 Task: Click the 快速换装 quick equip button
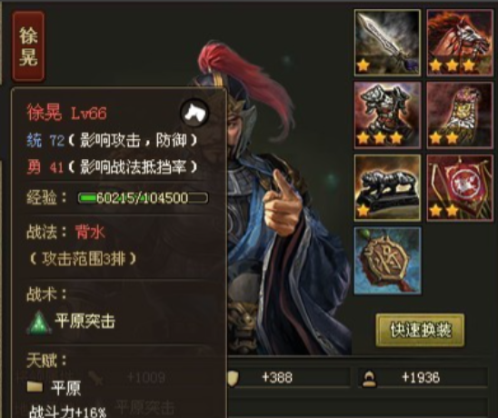(420, 330)
